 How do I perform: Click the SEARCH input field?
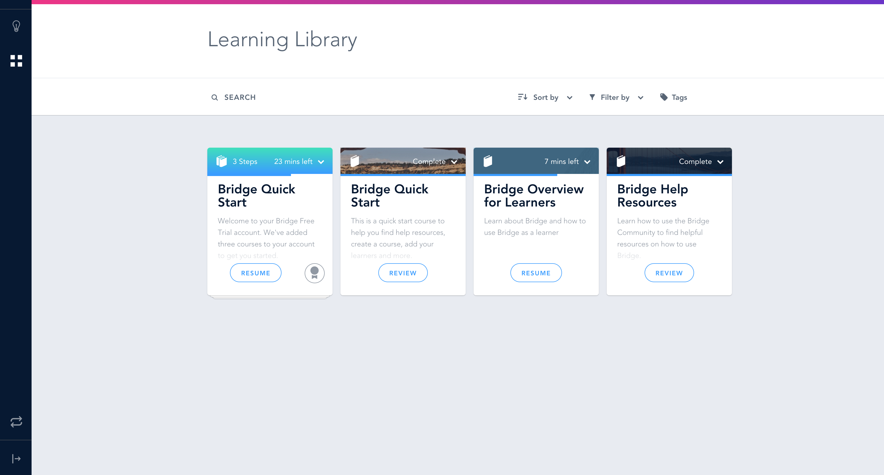coord(240,98)
